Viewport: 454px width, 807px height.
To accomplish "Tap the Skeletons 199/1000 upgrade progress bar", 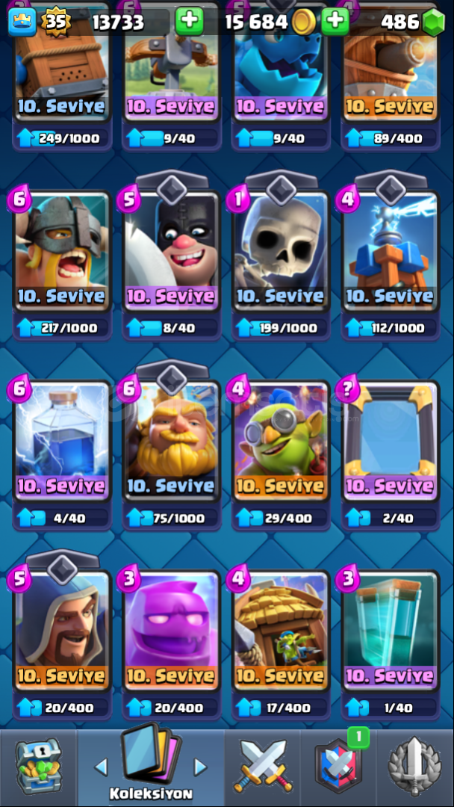I will tap(282, 328).
